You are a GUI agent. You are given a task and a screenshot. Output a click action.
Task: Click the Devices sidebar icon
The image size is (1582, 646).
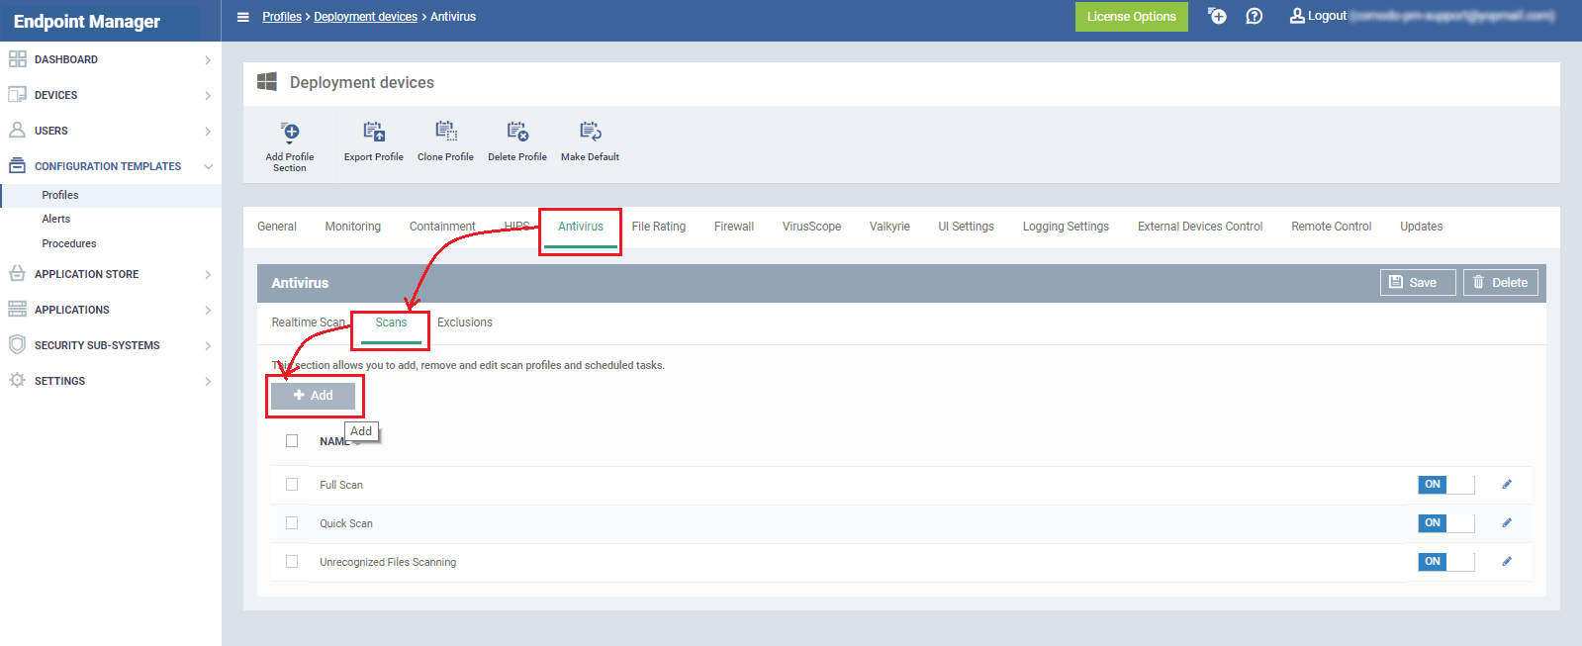[x=18, y=95]
